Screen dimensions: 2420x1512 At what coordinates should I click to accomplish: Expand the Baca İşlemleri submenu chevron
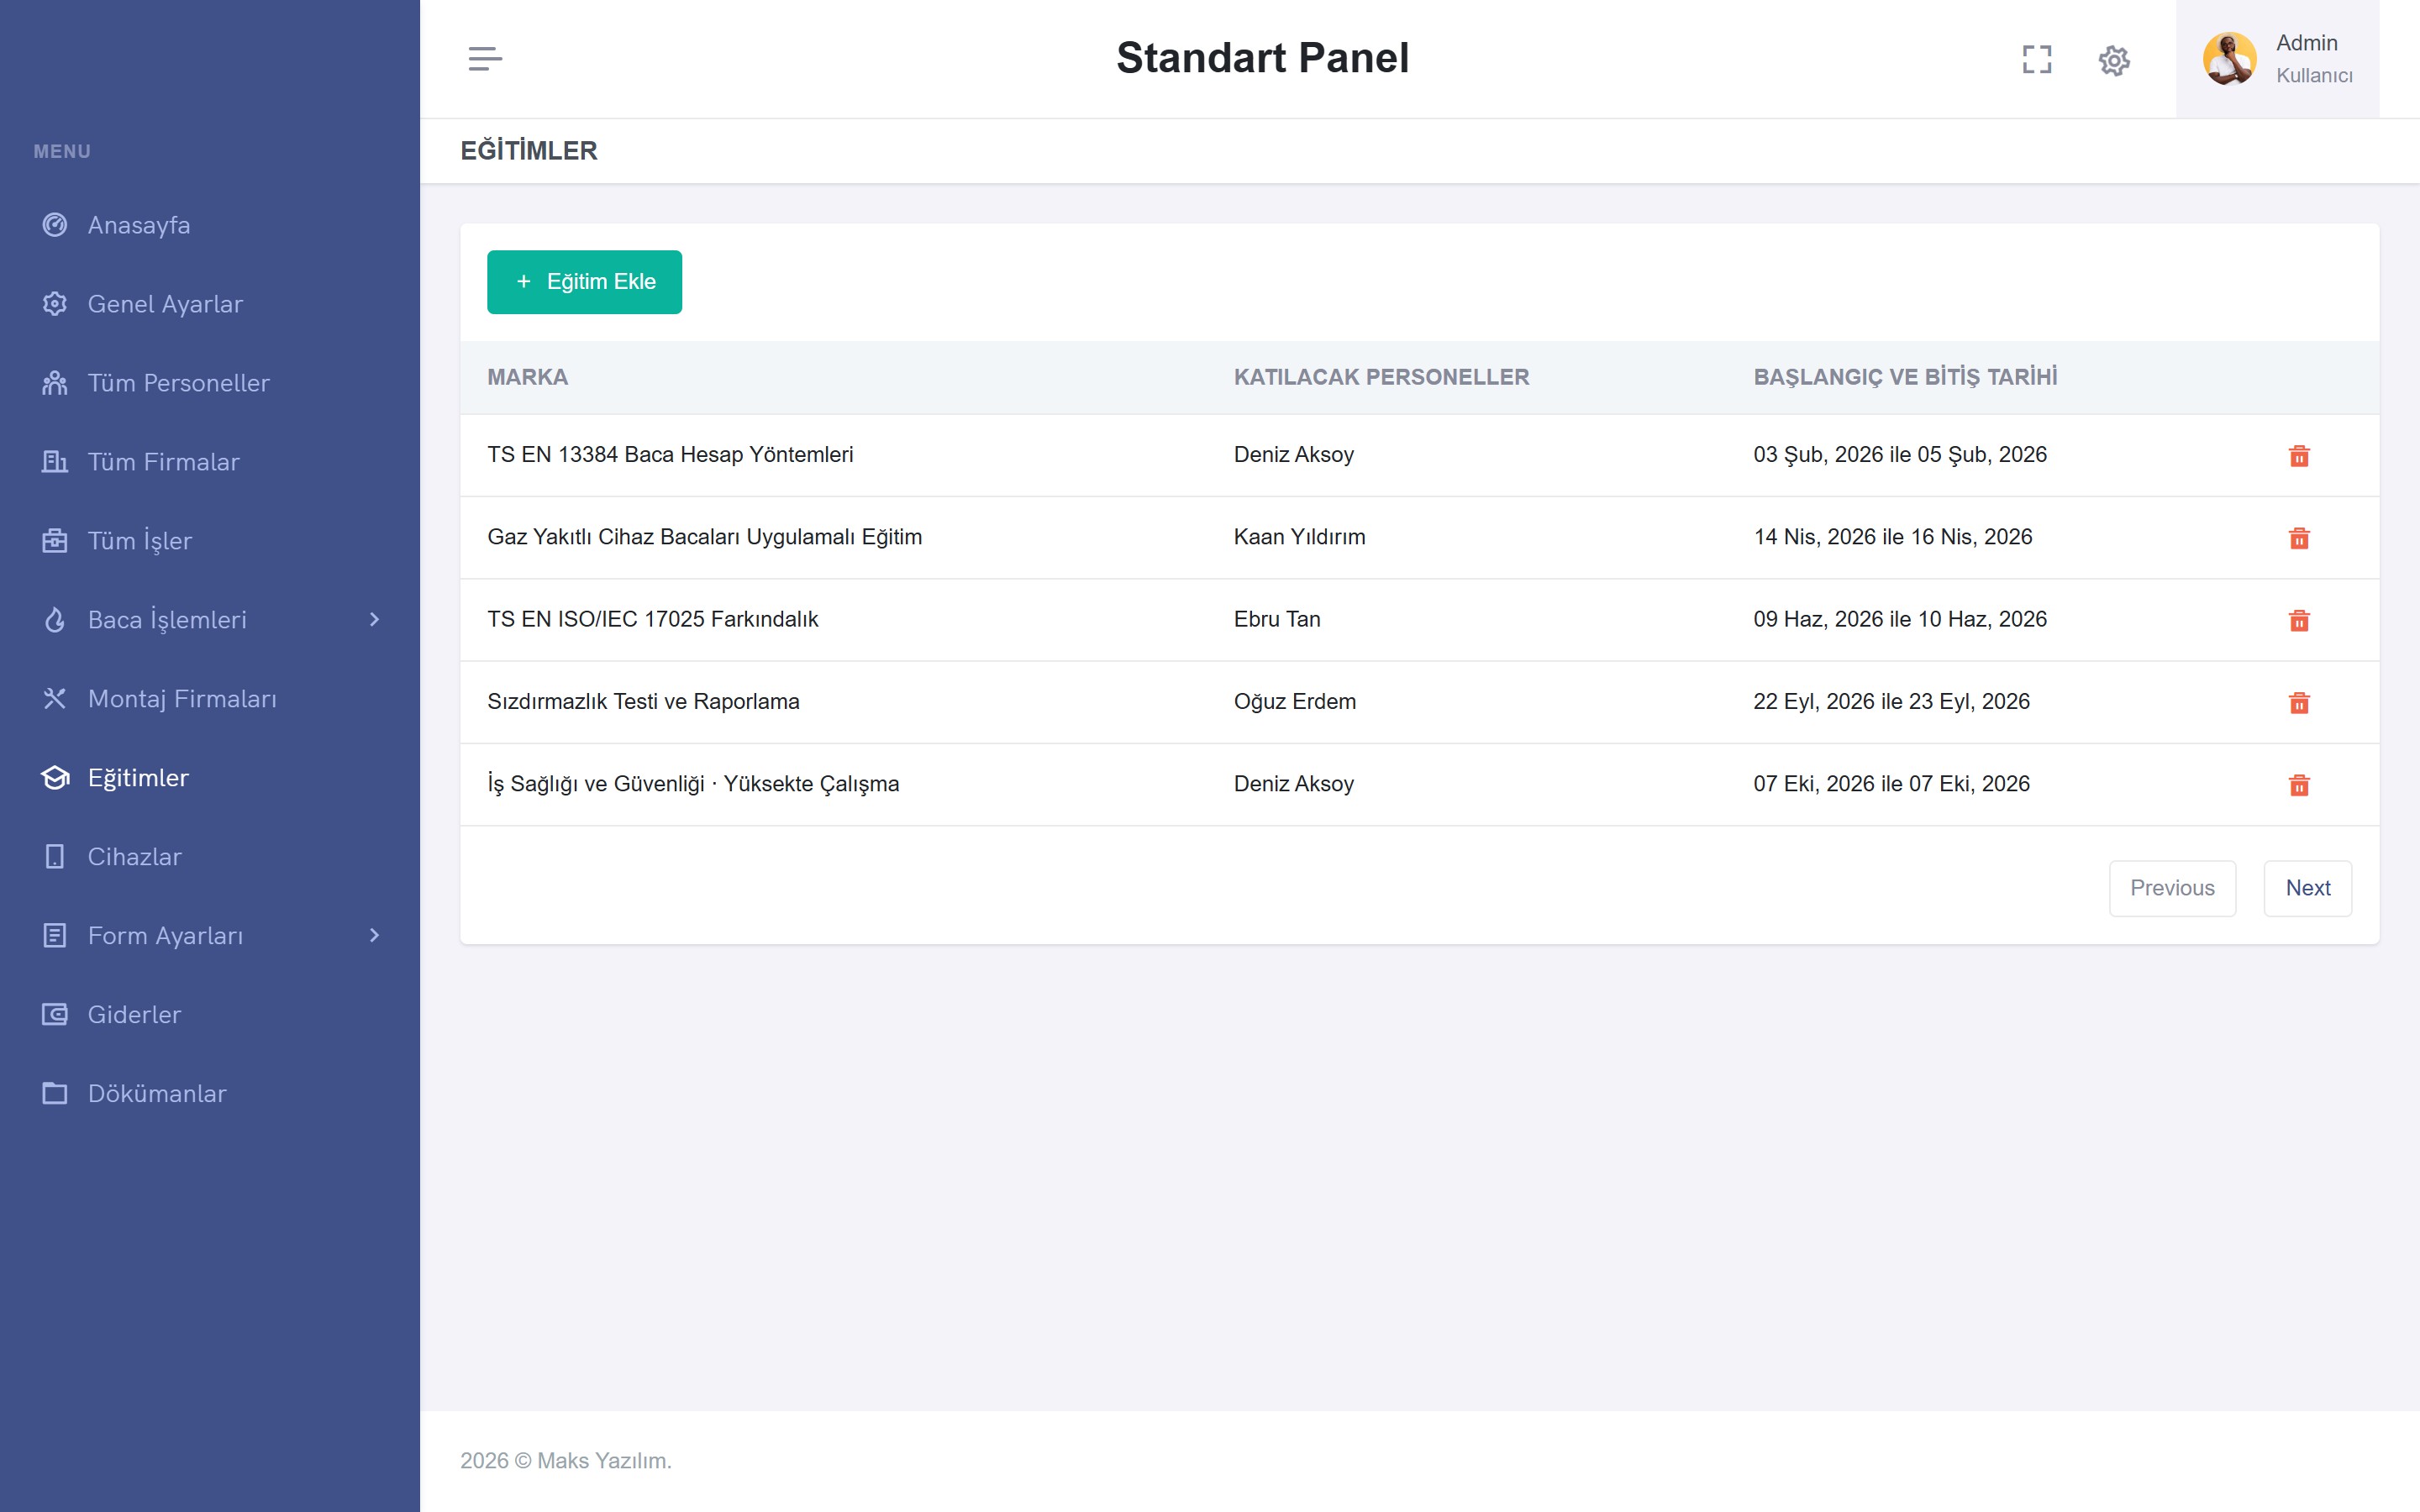(x=375, y=620)
